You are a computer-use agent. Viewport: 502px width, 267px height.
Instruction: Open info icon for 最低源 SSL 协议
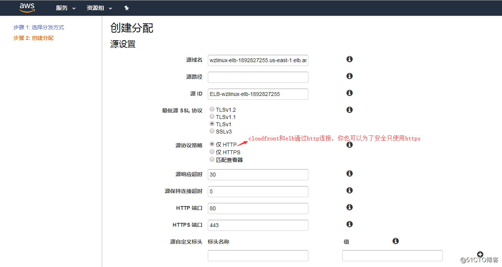click(350, 110)
